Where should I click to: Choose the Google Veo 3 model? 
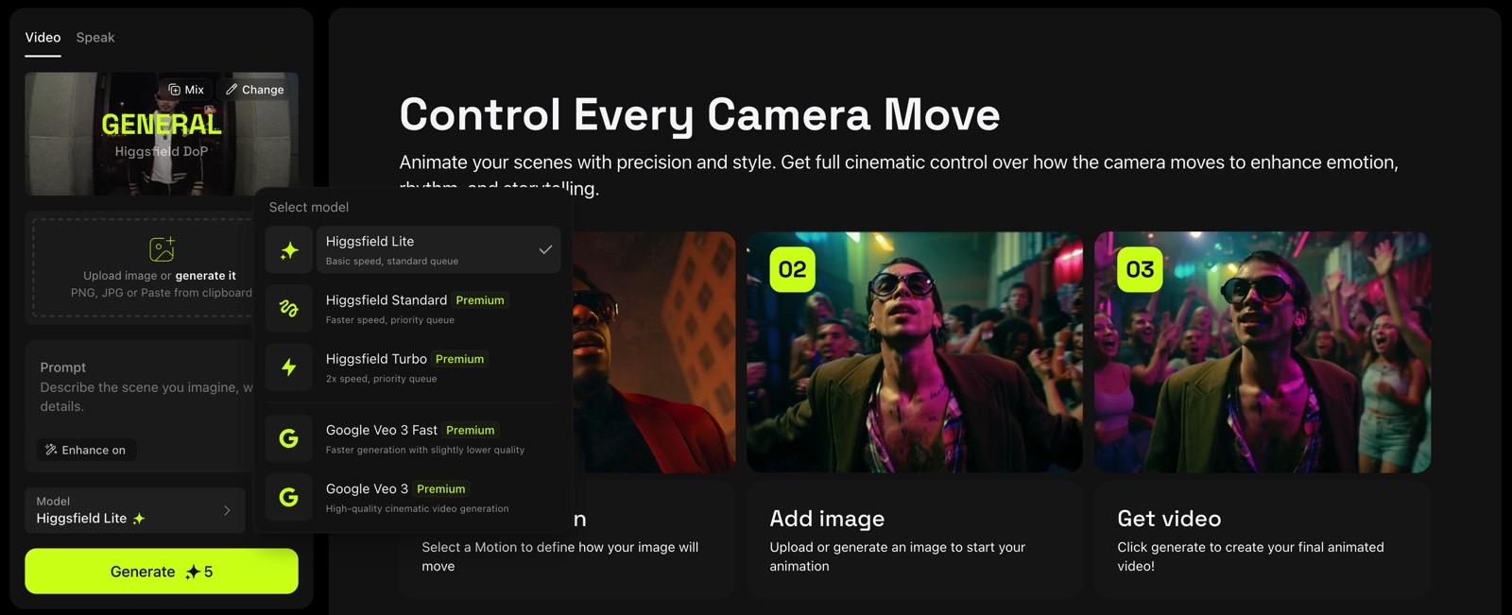pos(413,497)
